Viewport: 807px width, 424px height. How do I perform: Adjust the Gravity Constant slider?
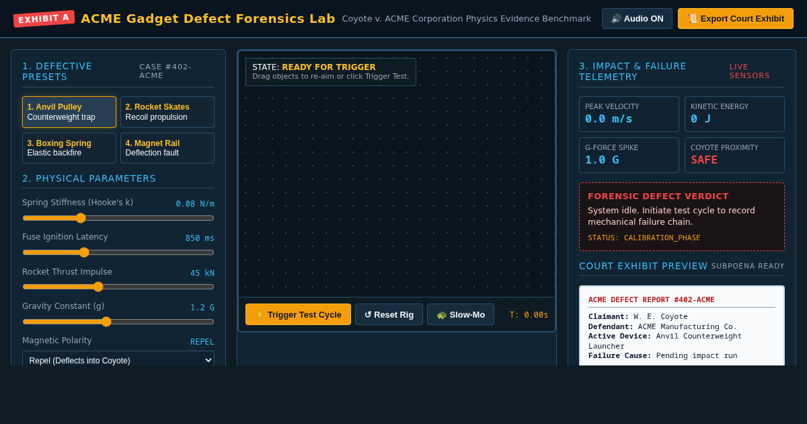[x=118, y=322]
